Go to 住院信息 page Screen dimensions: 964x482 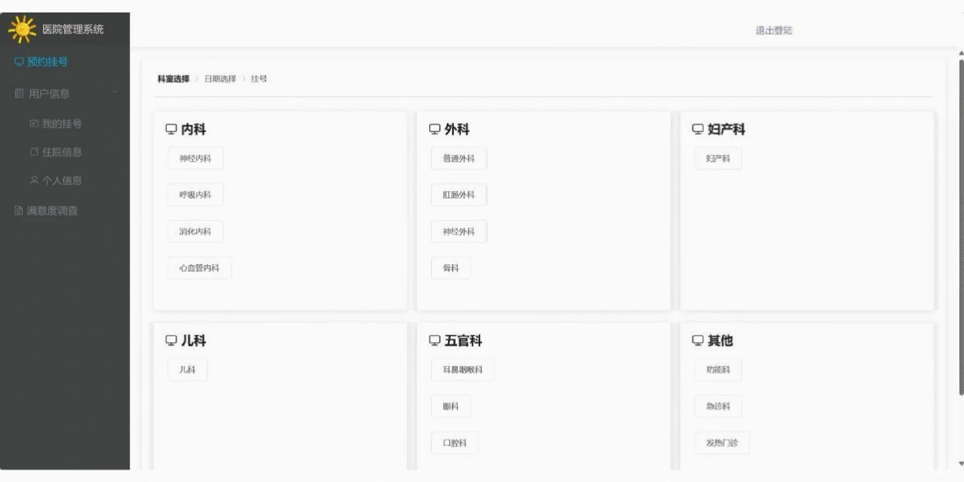pos(61,152)
